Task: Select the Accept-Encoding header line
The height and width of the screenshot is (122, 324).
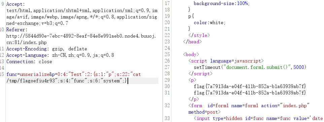Action: (47, 49)
